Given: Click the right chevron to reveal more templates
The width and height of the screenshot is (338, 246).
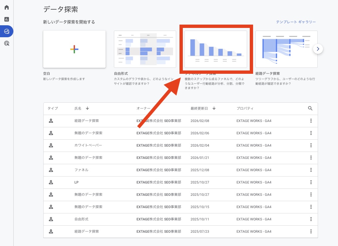Looking at the screenshot, I should pyautogui.click(x=318, y=49).
